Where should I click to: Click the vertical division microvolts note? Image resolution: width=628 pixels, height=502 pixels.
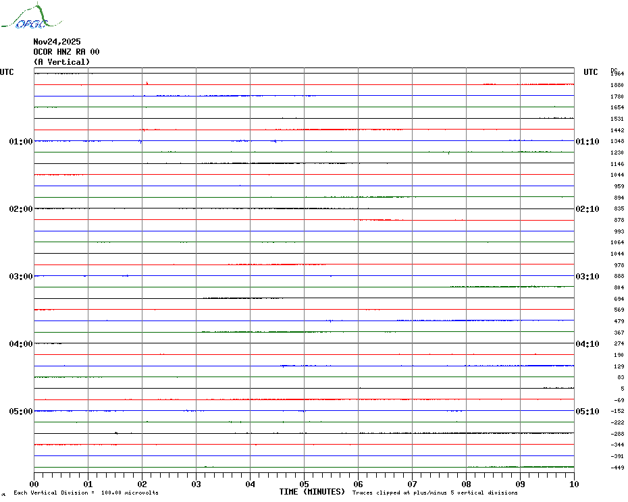(x=86, y=493)
